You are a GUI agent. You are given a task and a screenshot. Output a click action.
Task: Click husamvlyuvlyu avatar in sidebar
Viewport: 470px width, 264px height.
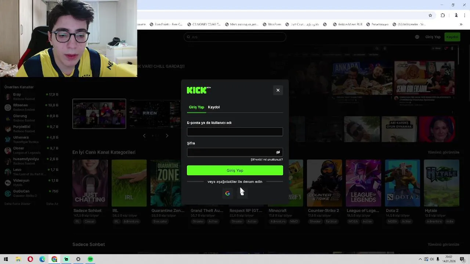pos(8,161)
